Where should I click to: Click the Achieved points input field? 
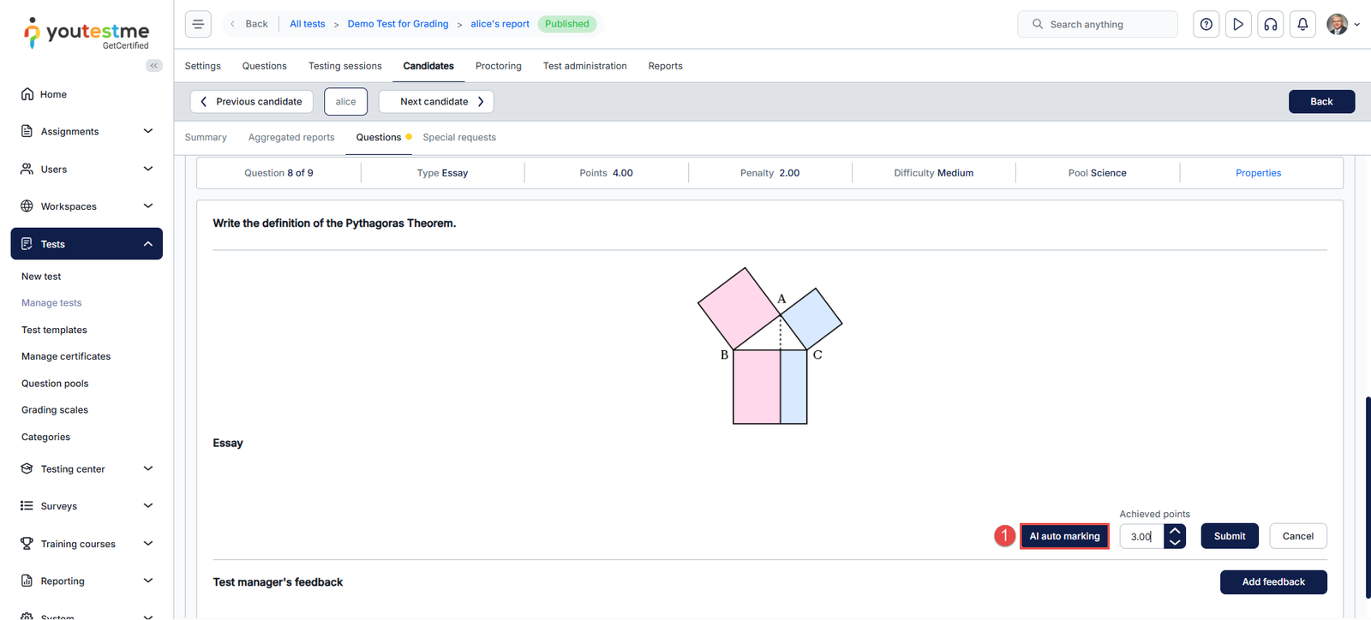pyautogui.click(x=1141, y=536)
